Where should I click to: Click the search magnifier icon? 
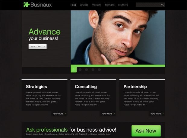(163, 5)
